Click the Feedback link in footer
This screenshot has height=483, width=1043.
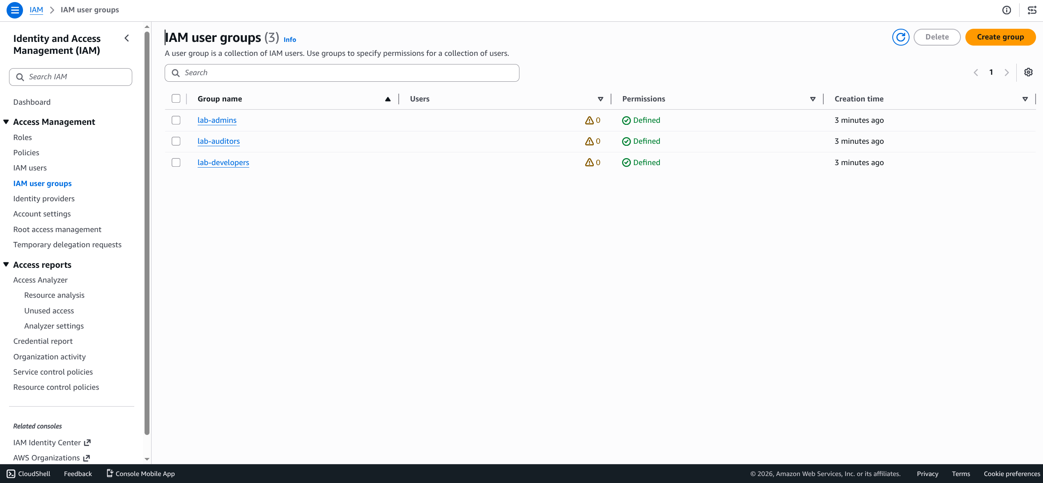78,474
